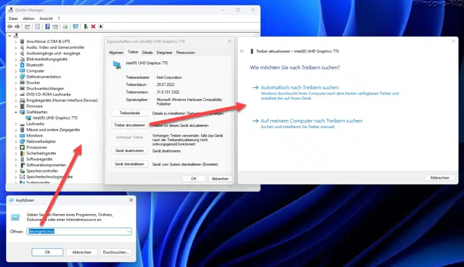Viewport: 464px width, 267px height.
Task: Click the back arrow in Treiber aktualisieren wizard
Action: [242, 51]
